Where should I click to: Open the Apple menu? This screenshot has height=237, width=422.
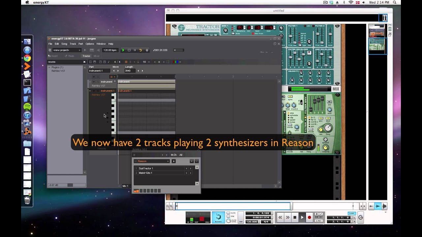[27, 3]
